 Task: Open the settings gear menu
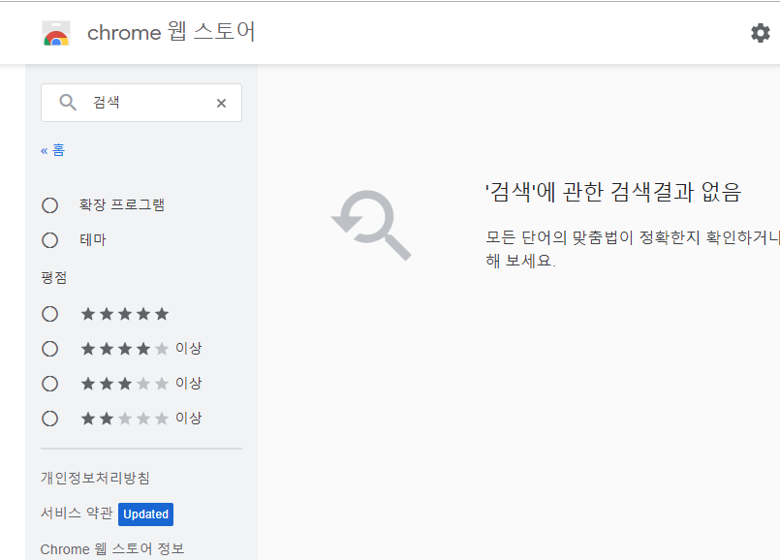[x=760, y=33]
